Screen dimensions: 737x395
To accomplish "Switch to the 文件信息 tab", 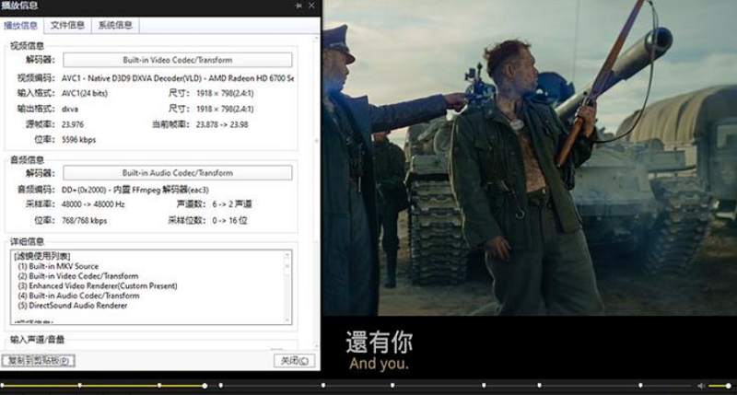I will tap(67, 25).
